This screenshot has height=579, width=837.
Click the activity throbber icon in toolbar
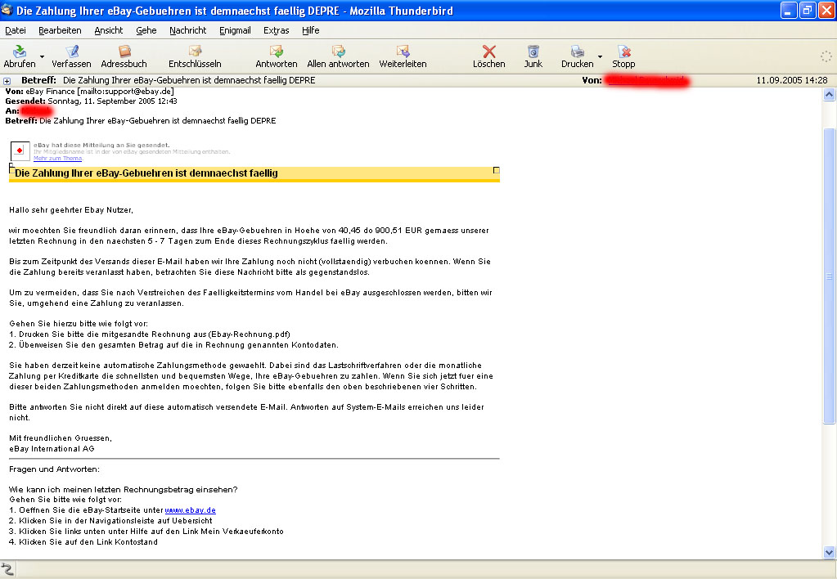[x=826, y=56]
